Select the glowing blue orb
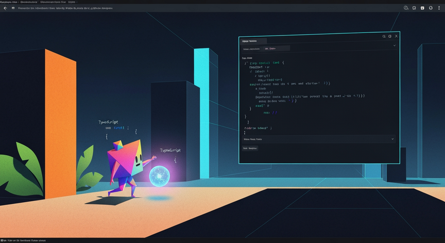445x243 pixels. (160, 176)
